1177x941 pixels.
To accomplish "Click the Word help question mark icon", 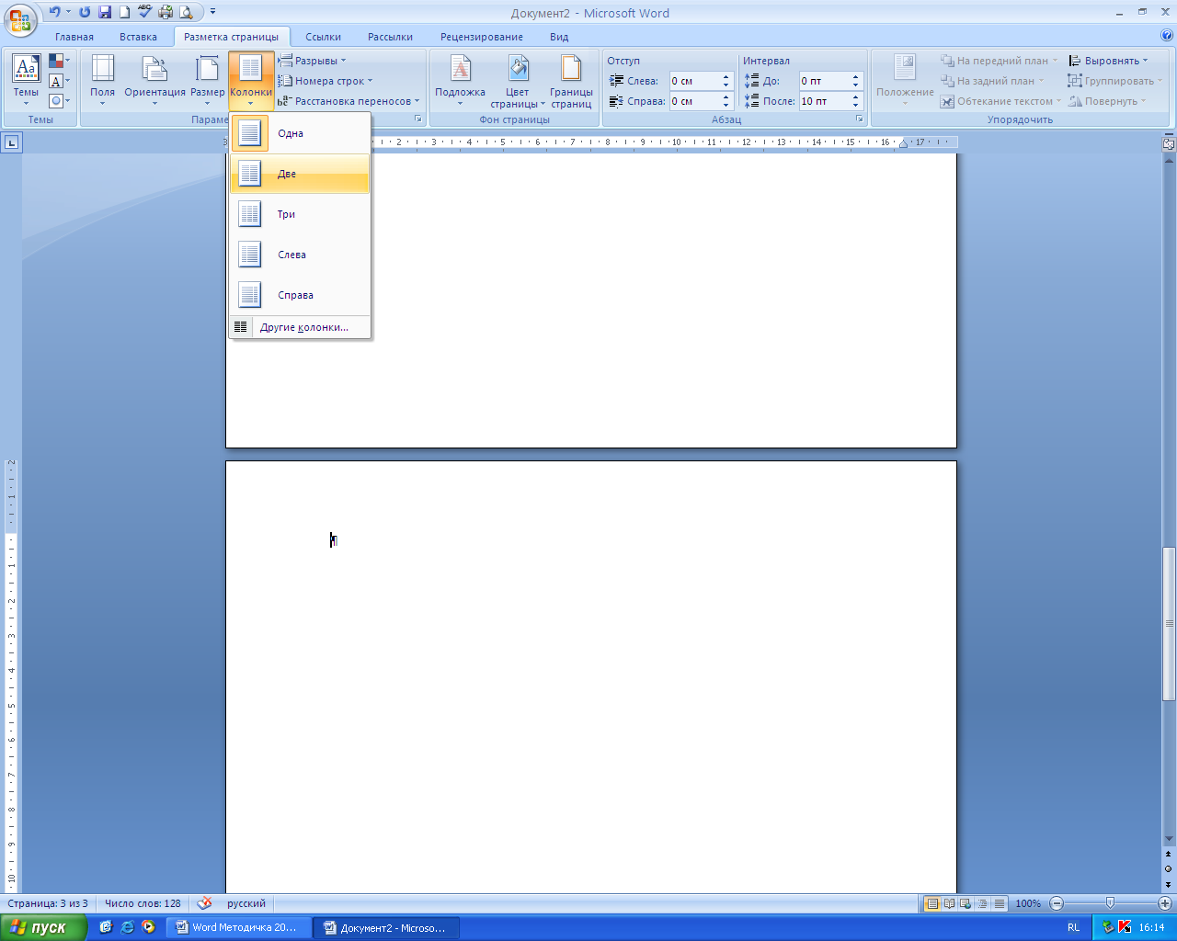I will (1166, 36).
